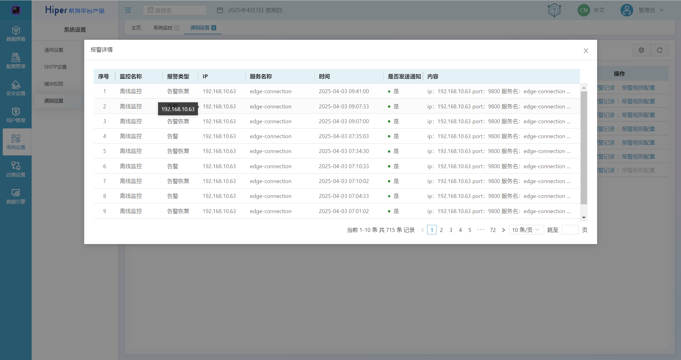Go to the next page with the right arrow
This screenshot has height=360, width=681.
[x=503, y=230]
